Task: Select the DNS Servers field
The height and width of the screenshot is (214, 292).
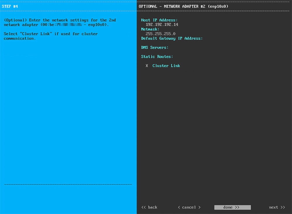Action: tap(154, 48)
